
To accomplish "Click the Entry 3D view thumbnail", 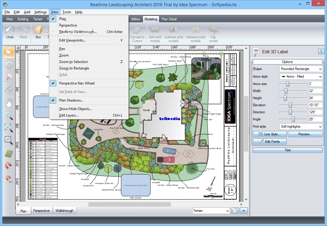I will pyautogui.click(x=206, y=69).
